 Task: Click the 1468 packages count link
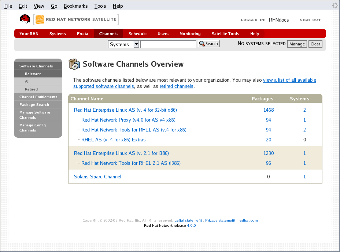pyautogui.click(x=268, y=110)
